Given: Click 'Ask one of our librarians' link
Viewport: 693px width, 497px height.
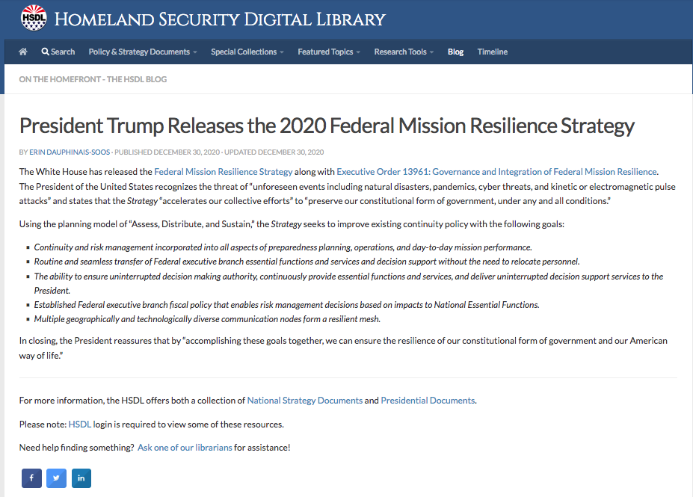Looking at the screenshot, I should click(x=183, y=447).
